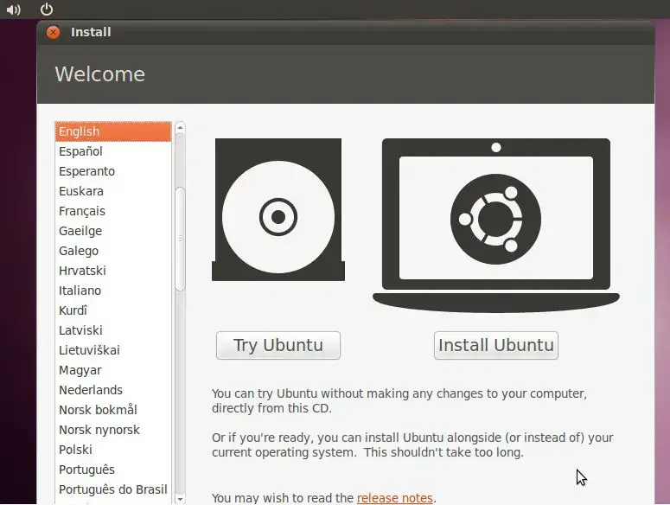The image size is (670, 505).
Task: Pick Polski in the language list
Action: 75,450
